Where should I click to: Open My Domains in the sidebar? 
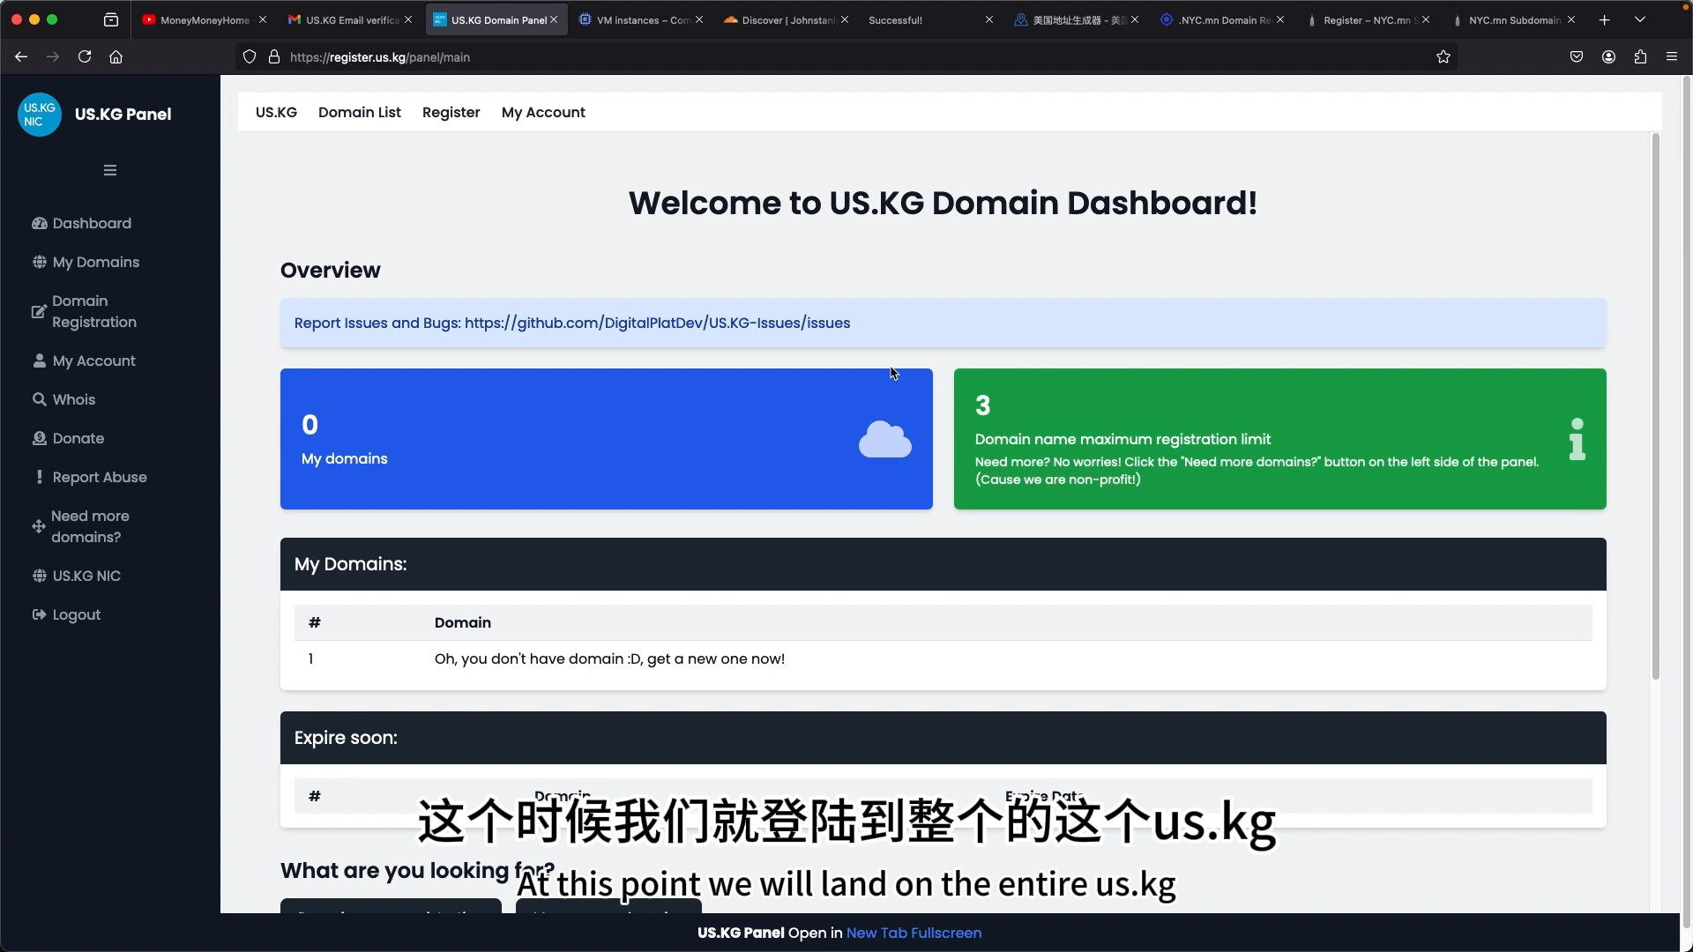[x=95, y=262]
